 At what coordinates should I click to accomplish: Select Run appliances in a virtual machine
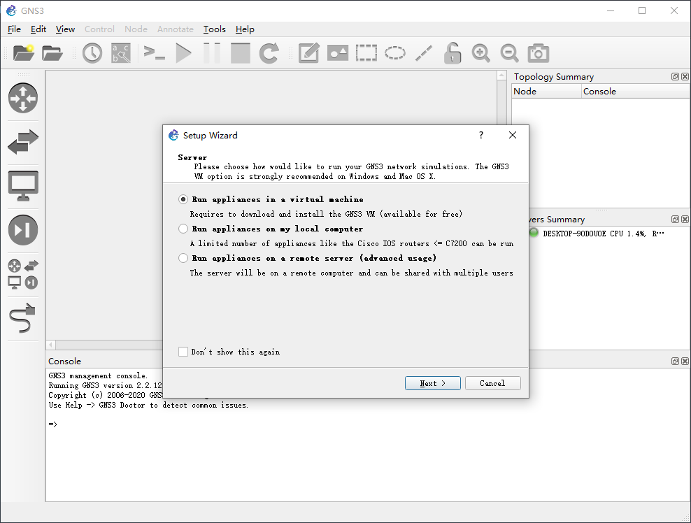[x=183, y=199]
